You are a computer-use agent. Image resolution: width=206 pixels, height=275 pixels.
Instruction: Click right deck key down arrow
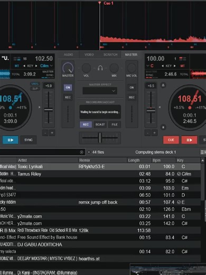163,66
